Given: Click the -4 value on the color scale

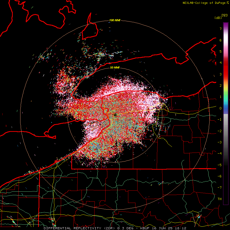Looking at the screenshot, I should click(x=220, y=154).
